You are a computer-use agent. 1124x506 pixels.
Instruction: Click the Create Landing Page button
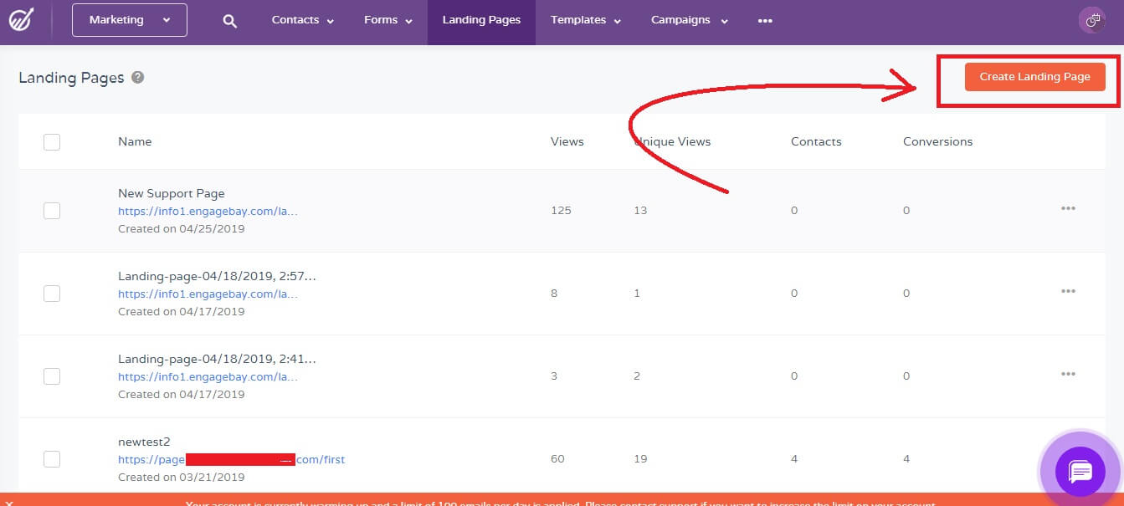pyautogui.click(x=1034, y=76)
